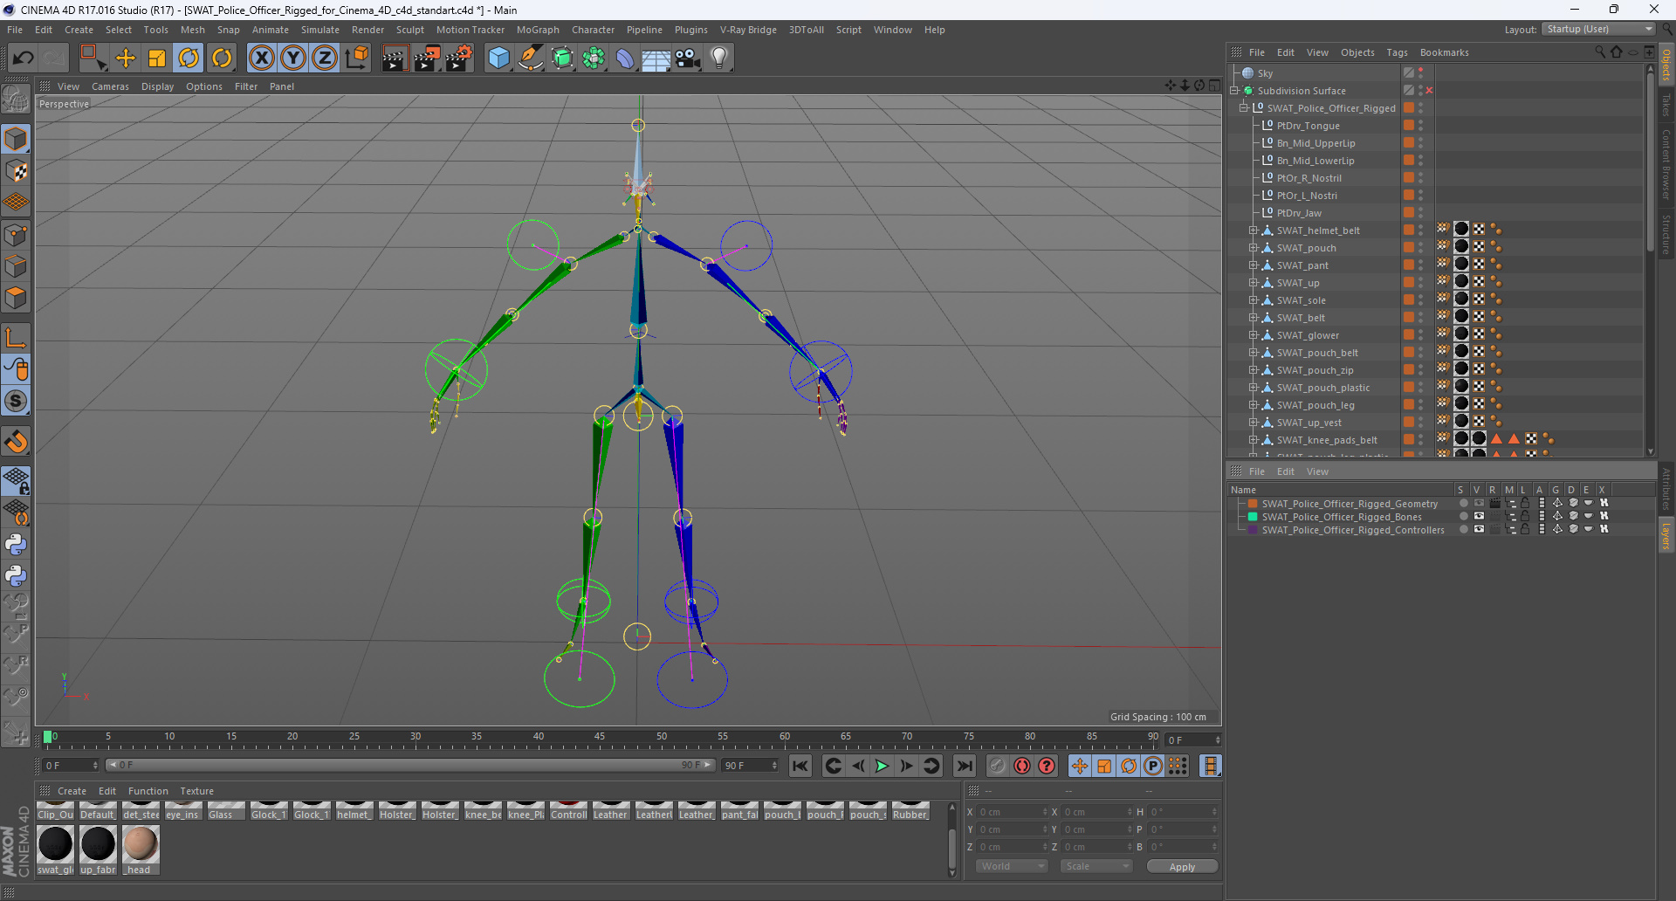Select the Texture mode icon
Screen dimensions: 1676x901
[16, 172]
